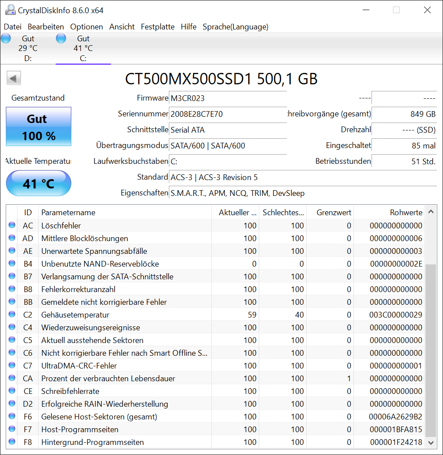Open the Festplatte menu

157,27
